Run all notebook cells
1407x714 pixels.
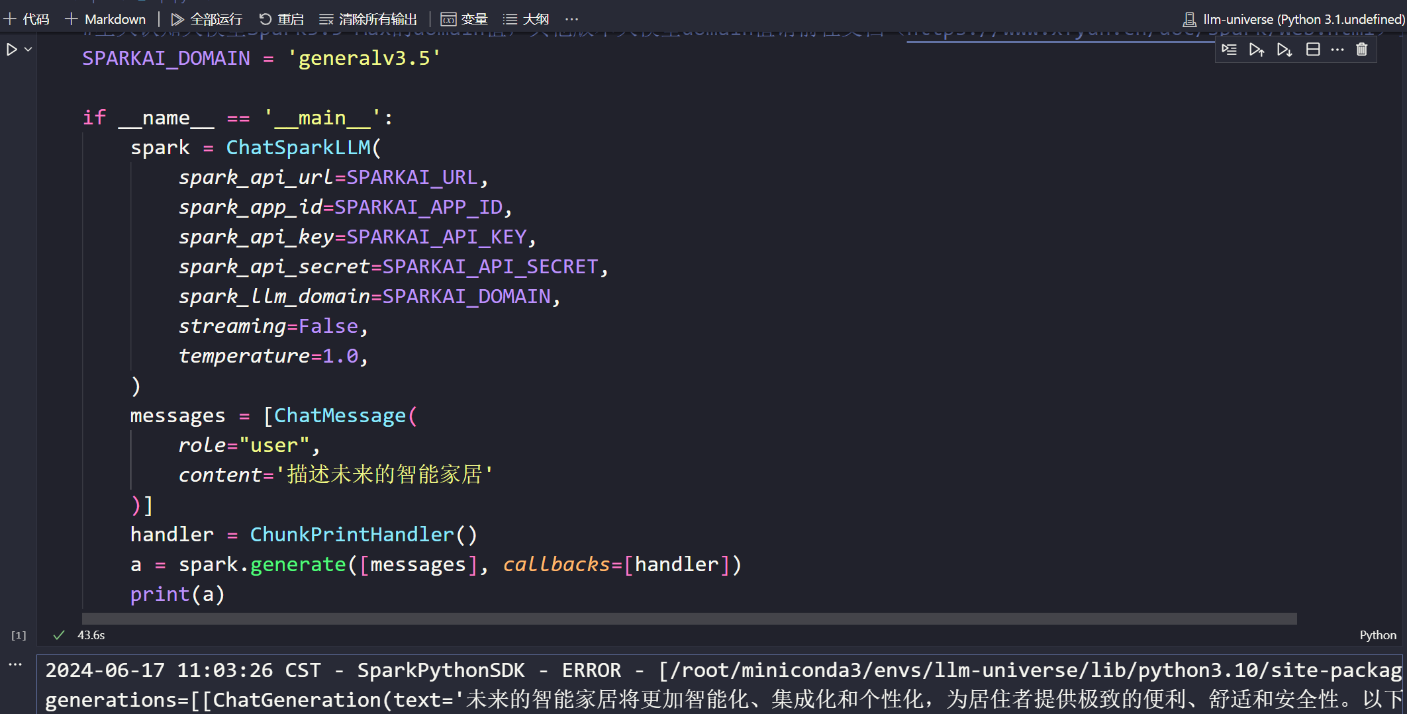[207, 19]
